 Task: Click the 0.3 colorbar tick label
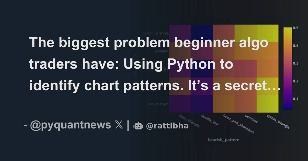295,63
